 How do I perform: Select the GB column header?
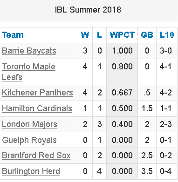pos(147,35)
